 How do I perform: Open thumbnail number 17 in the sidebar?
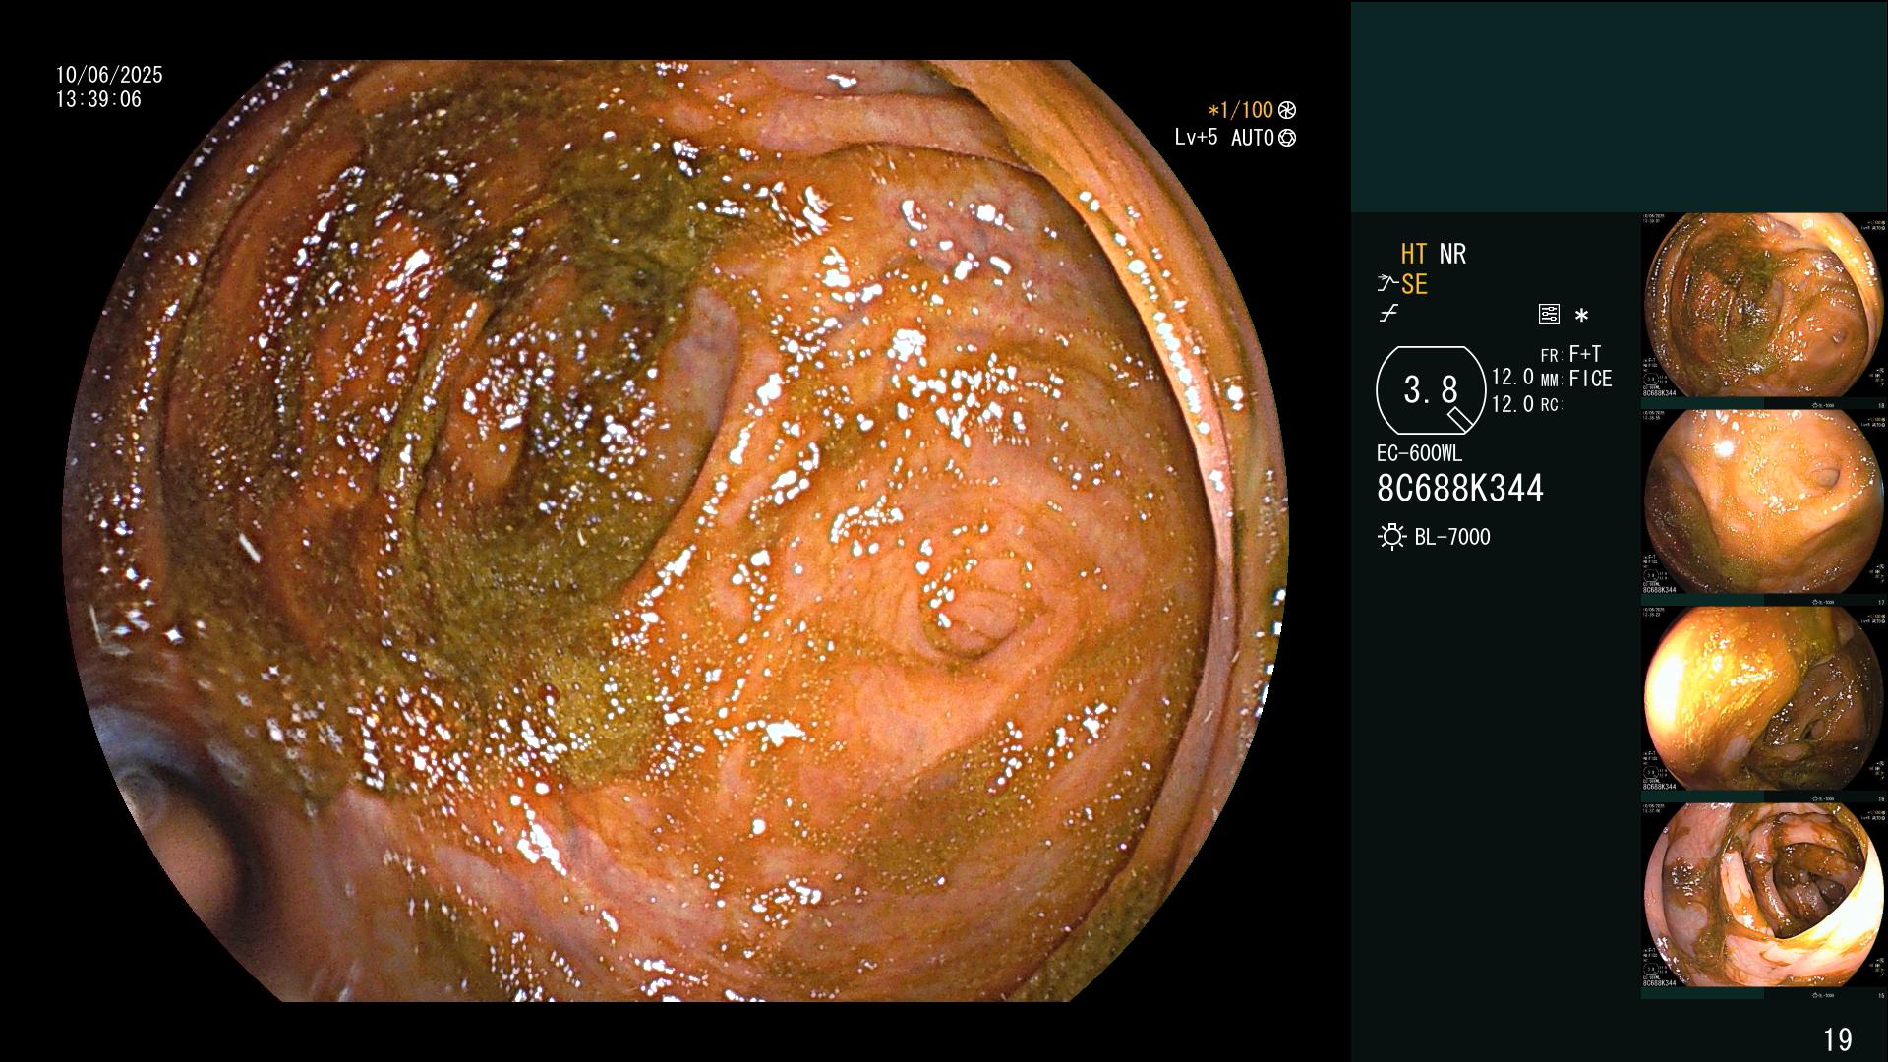pyautogui.click(x=1764, y=502)
